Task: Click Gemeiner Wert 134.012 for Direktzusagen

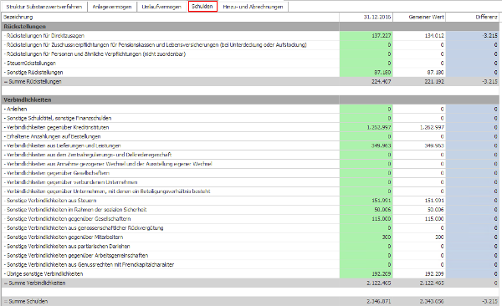Action: click(419, 35)
